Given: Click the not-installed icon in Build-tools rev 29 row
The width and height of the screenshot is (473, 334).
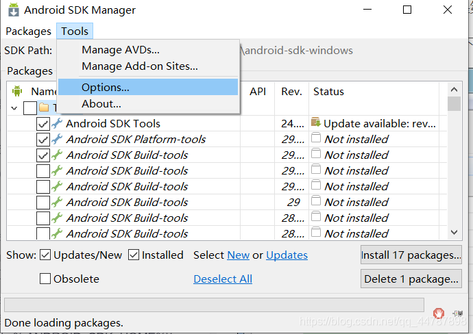Looking at the screenshot, I should tap(316, 201).
